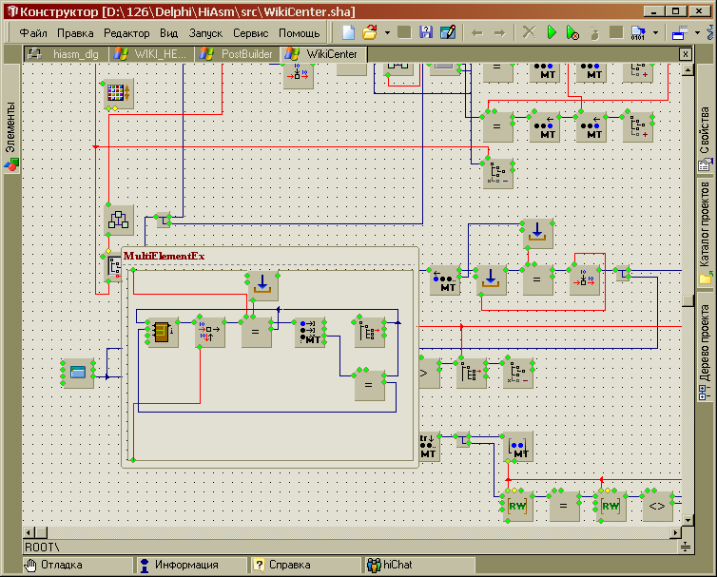Expand the window layout dropdown arrow
The width and height of the screenshot is (717, 577).
pos(697,32)
